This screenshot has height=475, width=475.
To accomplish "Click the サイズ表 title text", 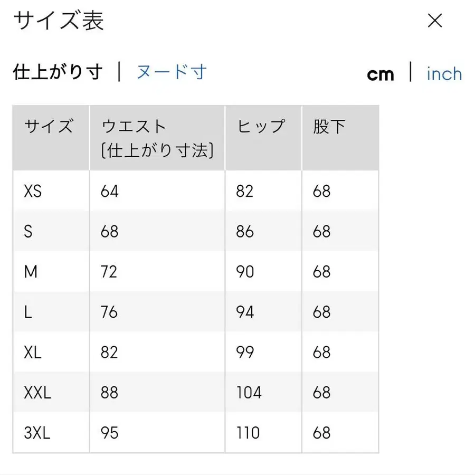I will pyautogui.click(x=59, y=21).
